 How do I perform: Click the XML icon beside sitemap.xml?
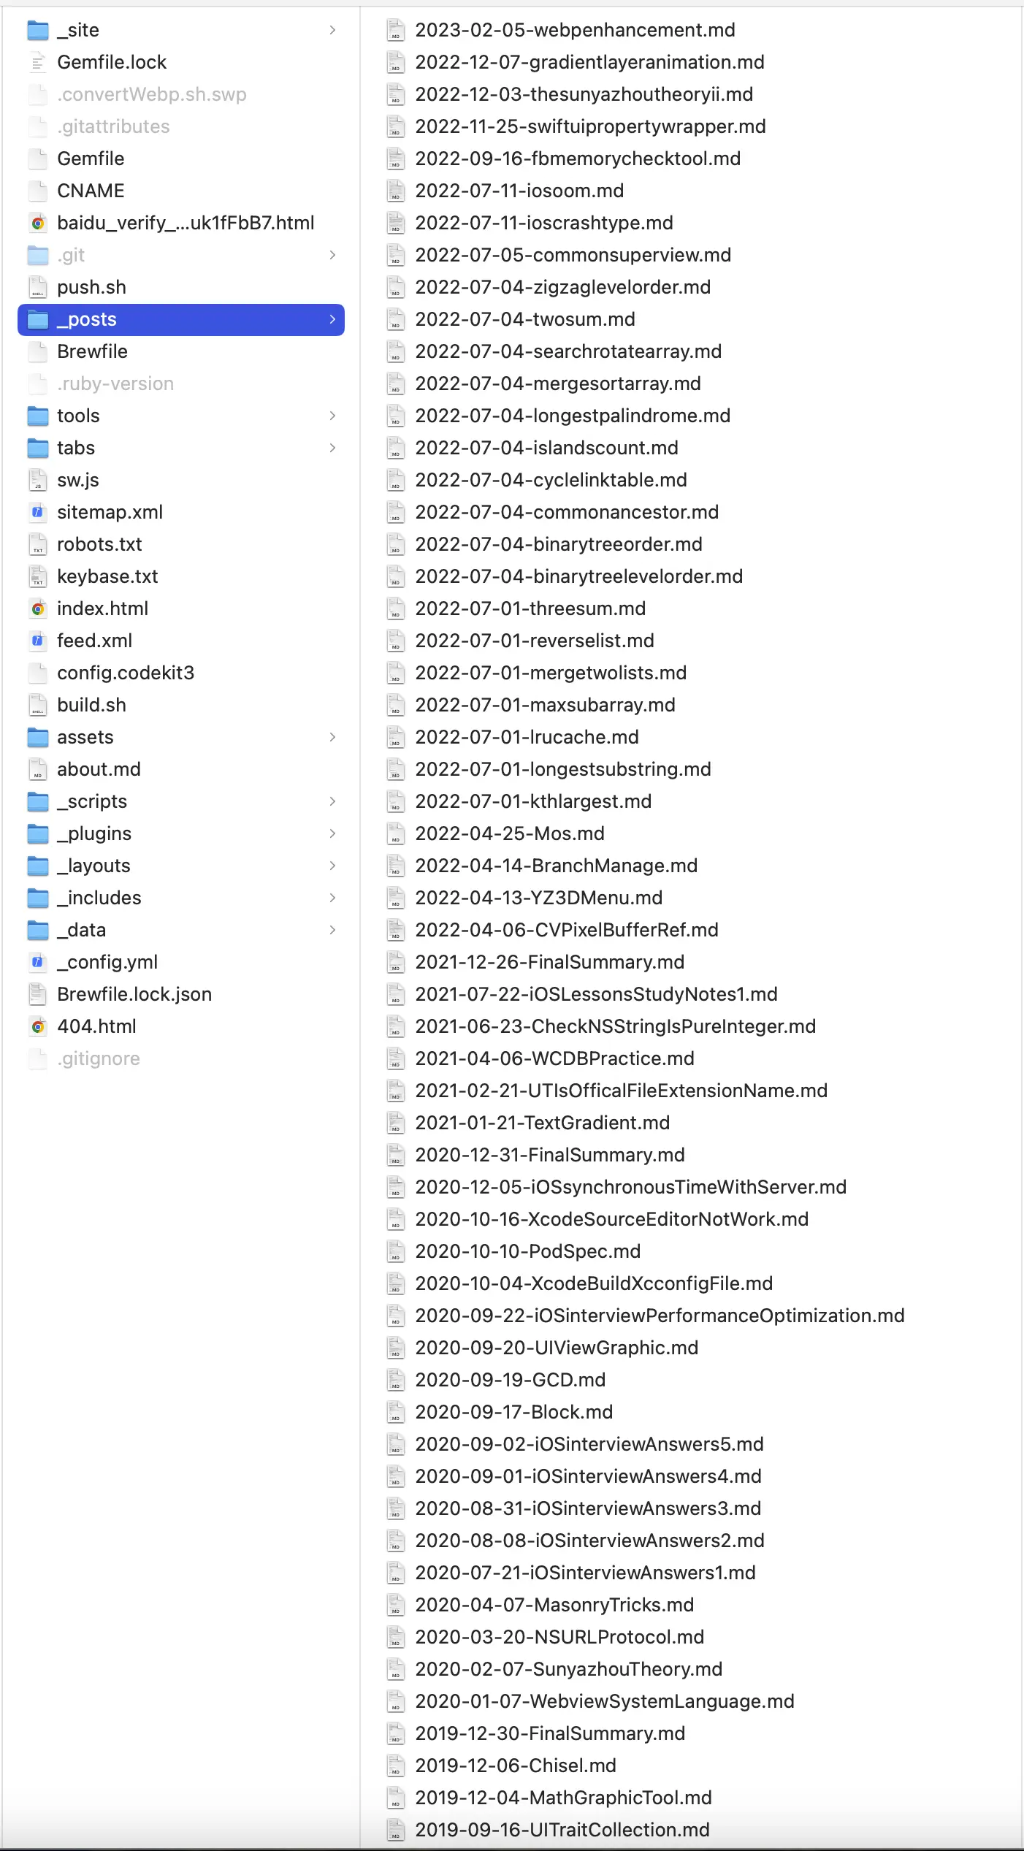[38, 512]
